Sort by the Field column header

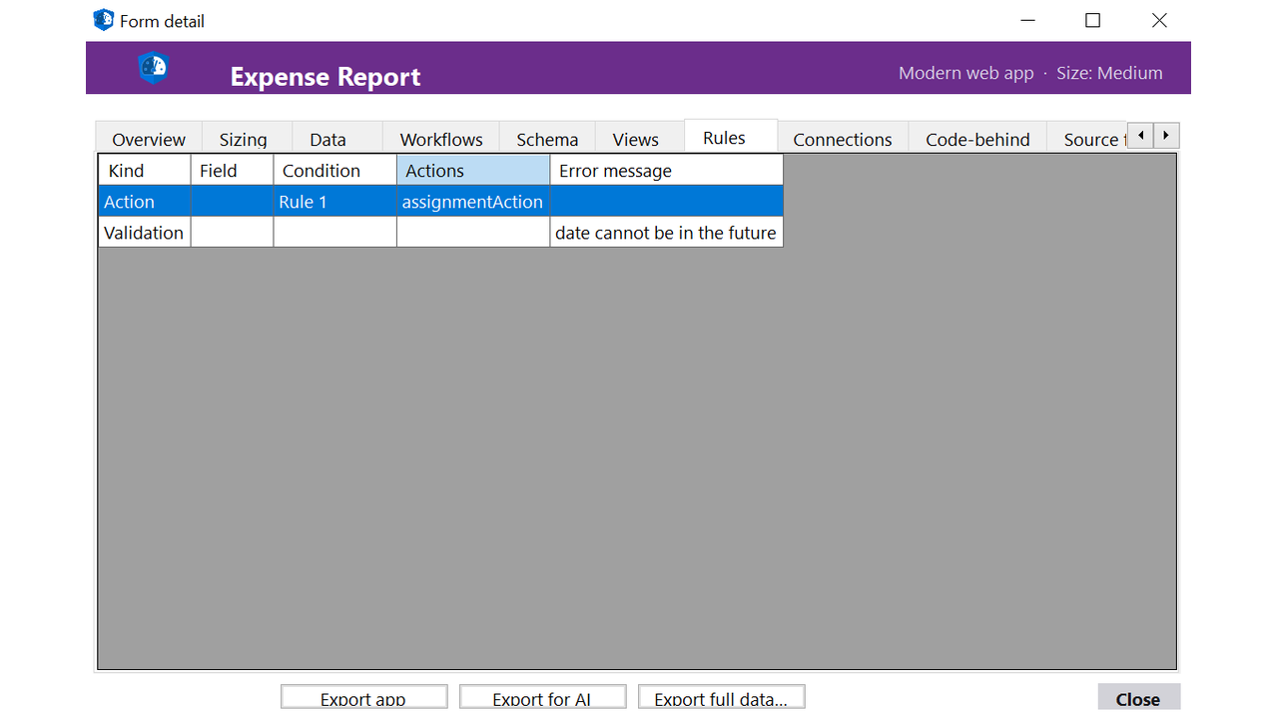tap(232, 170)
